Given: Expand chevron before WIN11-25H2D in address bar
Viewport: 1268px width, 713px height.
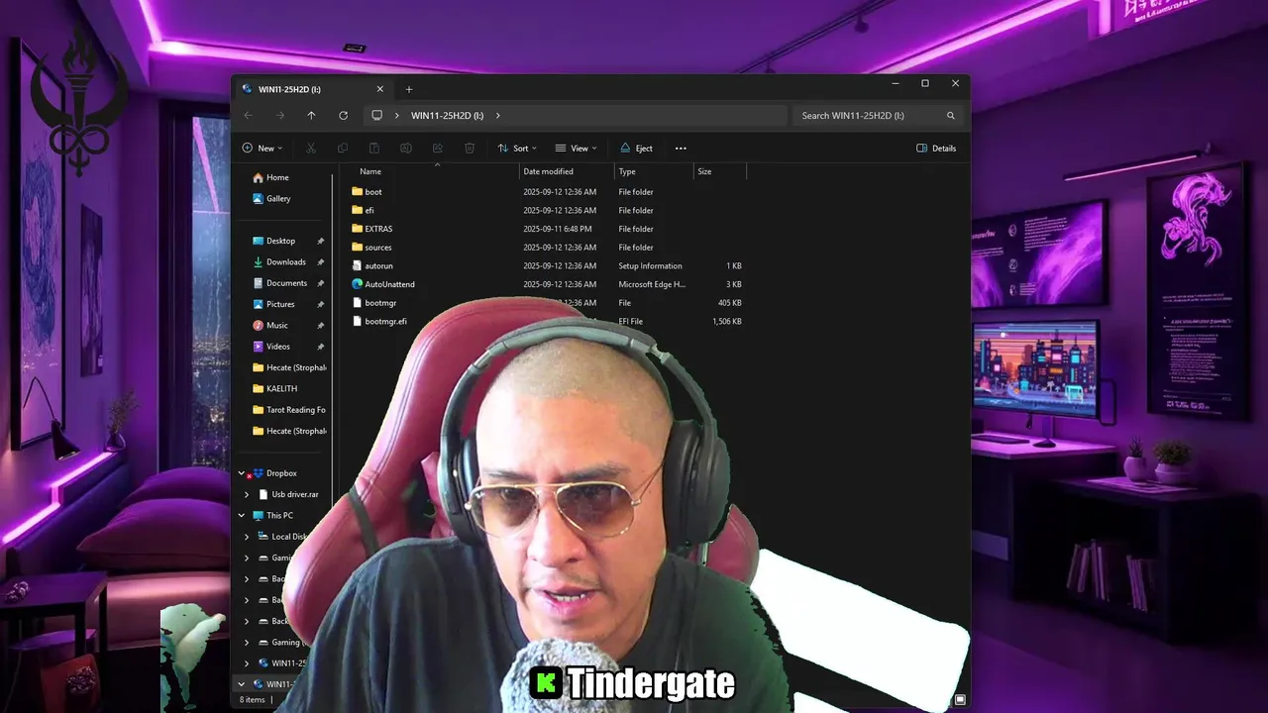Looking at the screenshot, I should click(x=397, y=116).
